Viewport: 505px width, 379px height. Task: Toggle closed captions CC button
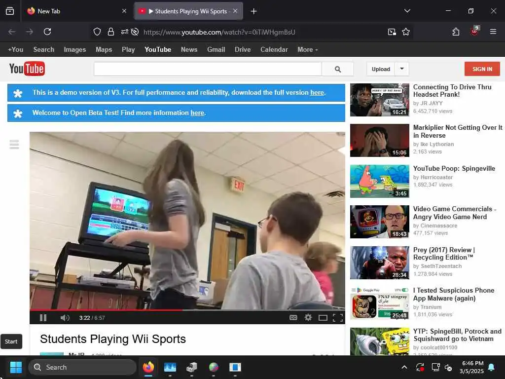point(293,318)
